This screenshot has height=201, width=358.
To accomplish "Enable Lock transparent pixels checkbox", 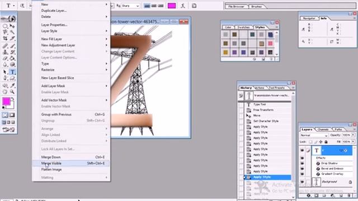I will click(x=310, y=142).
